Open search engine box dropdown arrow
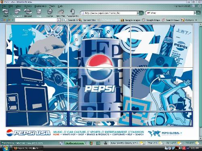Viewport: 202px width, 151px height. (x=195, y=13)
